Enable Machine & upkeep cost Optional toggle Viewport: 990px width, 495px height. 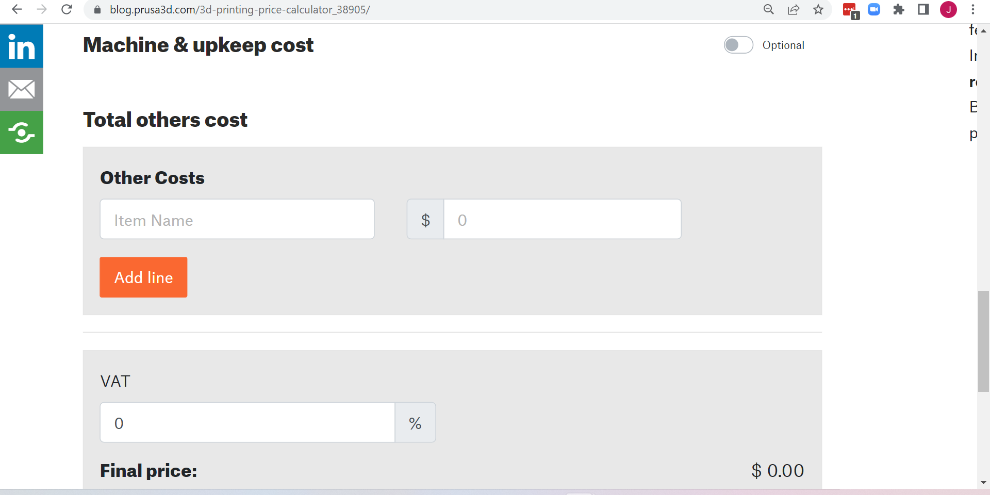[738, 45]
